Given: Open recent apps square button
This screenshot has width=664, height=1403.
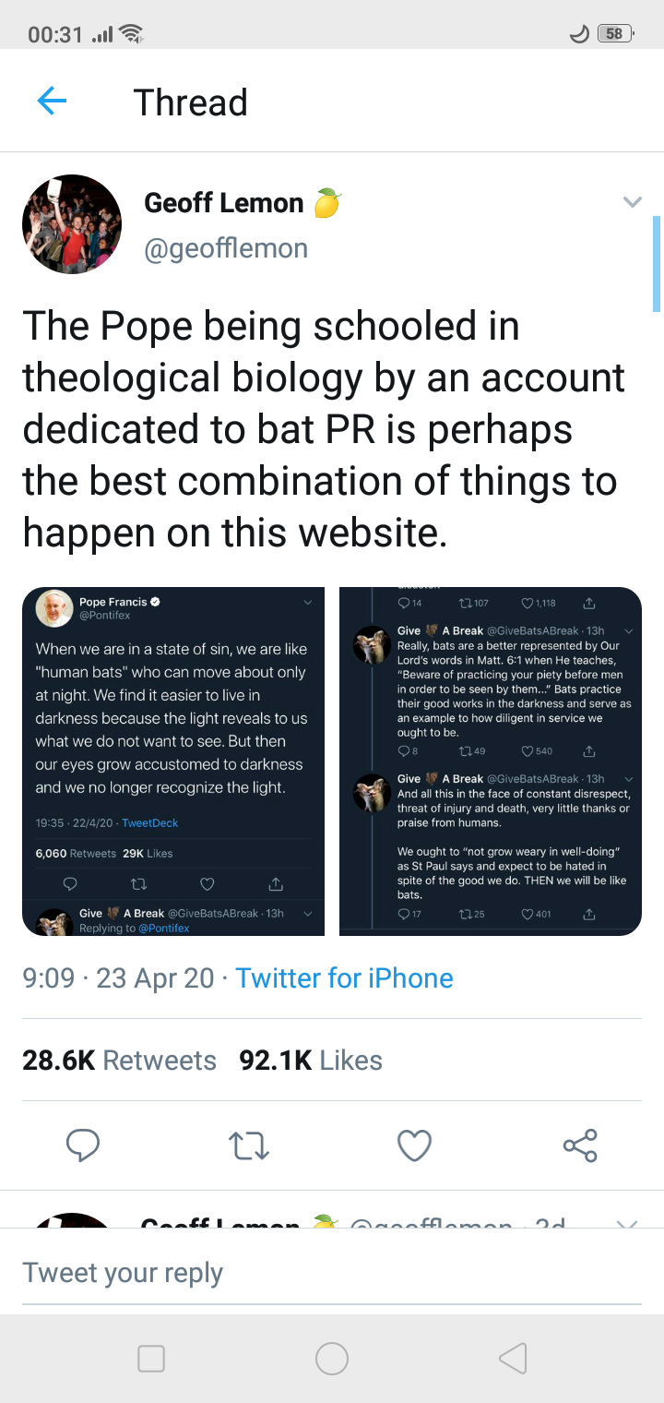Looking at the screenshot, I should (x=151, y=1358).
